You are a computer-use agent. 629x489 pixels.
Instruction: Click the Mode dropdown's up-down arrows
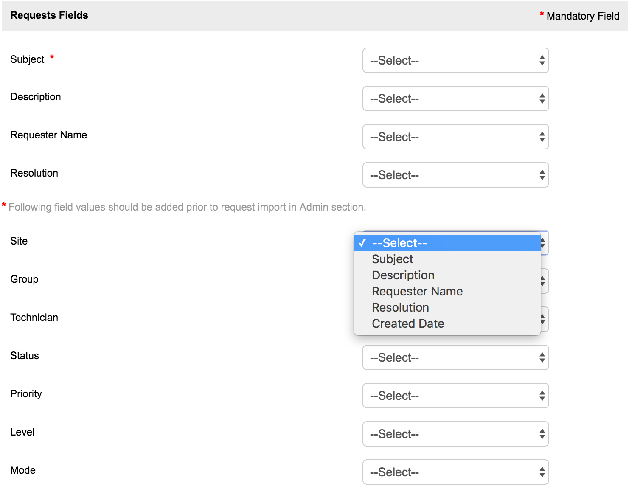[x=542, y=472]
